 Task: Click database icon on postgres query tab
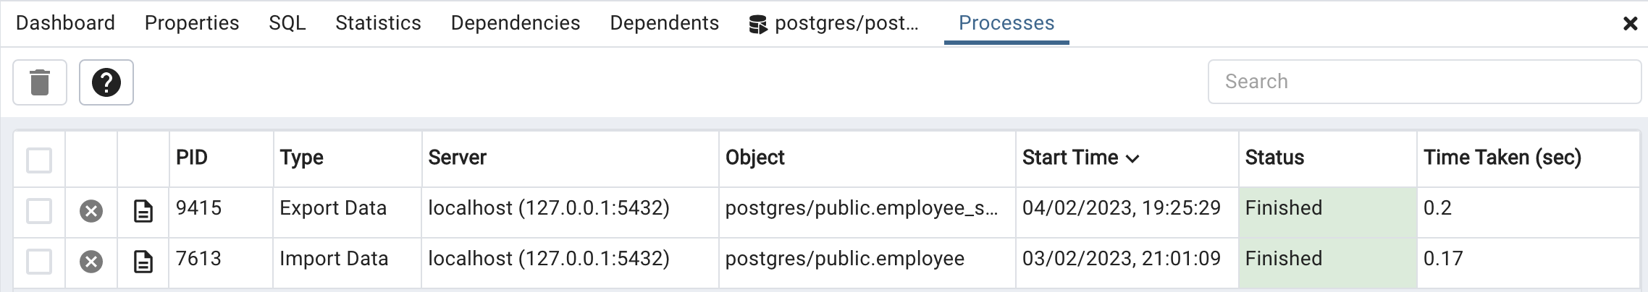[758, 25]
